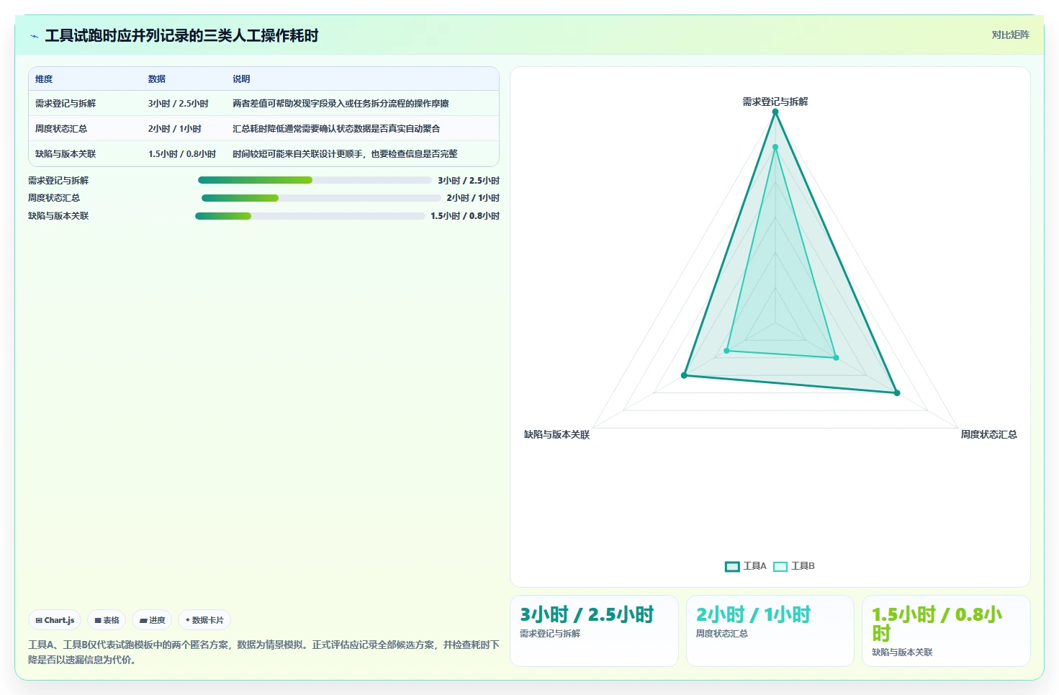Click the 缺陷与版本关联 label beside the progress bar
This screenshot has width=1059, height=695.
(58, 216)
